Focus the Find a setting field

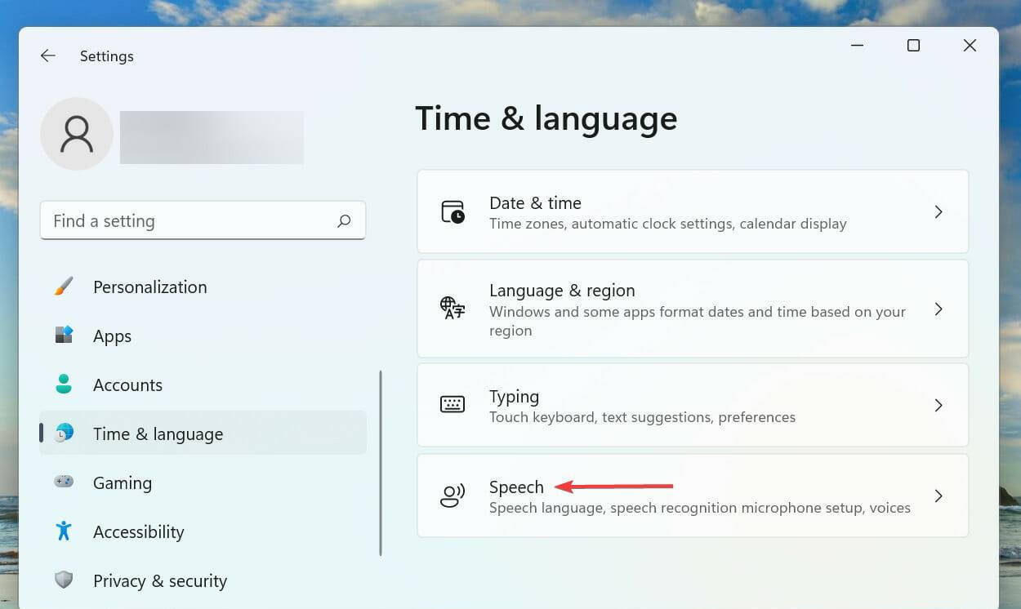point(188,220)
